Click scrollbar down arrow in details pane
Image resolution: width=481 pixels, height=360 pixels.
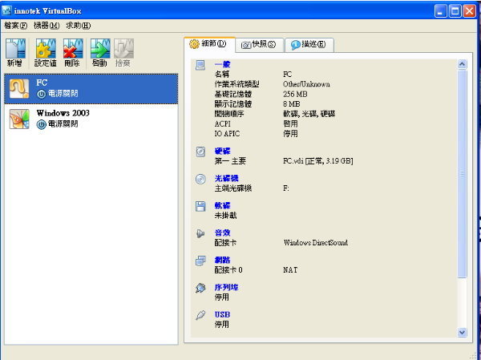[x=462, y=332]
